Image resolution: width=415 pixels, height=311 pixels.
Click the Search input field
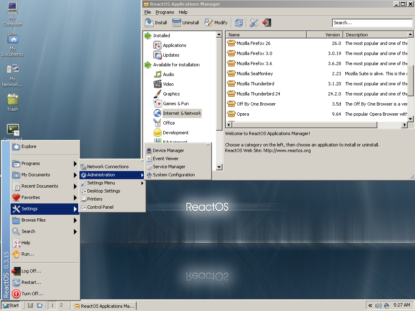372,23
